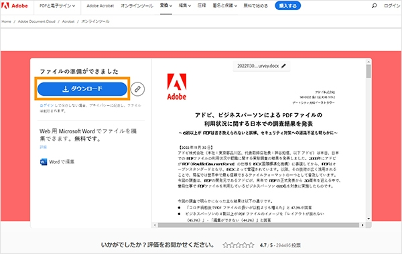
Task: Click the filename 20221130...urvey.docx
Action: point(258,66)
